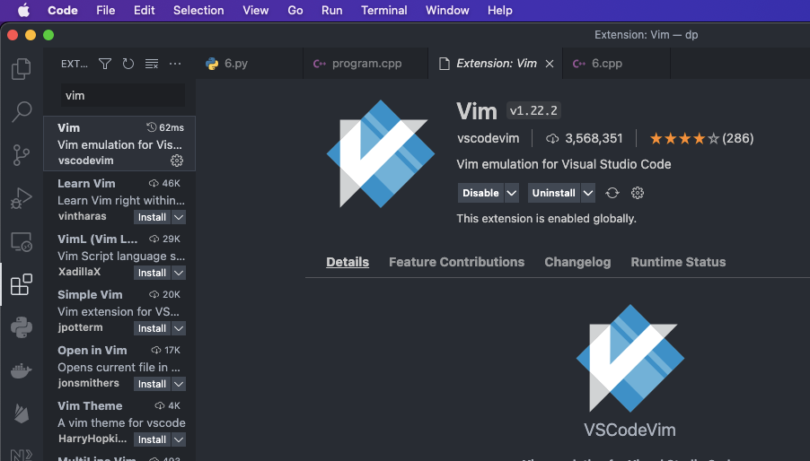Expand the Learn Vim install dropdown
Image resolution: width=810 pixels, height=461 pixels.
pyautogui.click(x=179, y=217)
